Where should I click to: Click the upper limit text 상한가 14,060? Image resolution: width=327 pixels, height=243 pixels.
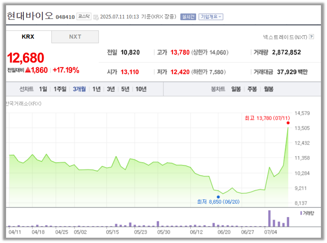[x=210, y=53]
